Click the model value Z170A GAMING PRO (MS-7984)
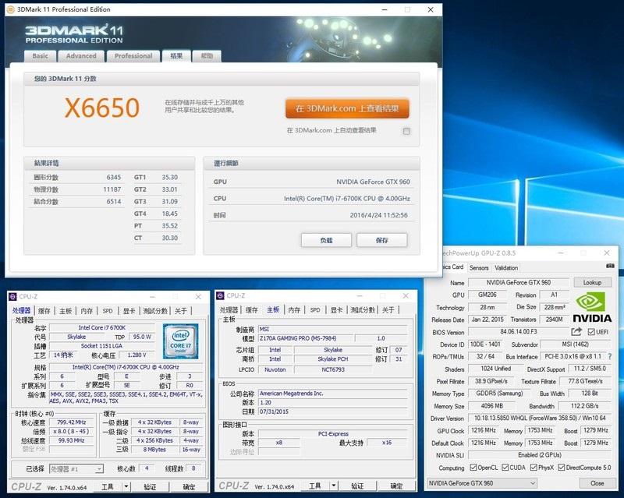The width and height of the screenshot is (624, 498). [305, 338]
